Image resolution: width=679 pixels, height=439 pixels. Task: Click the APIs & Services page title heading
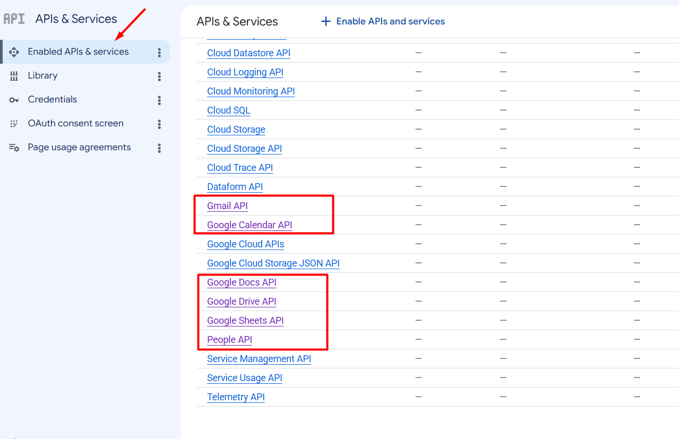237,22
